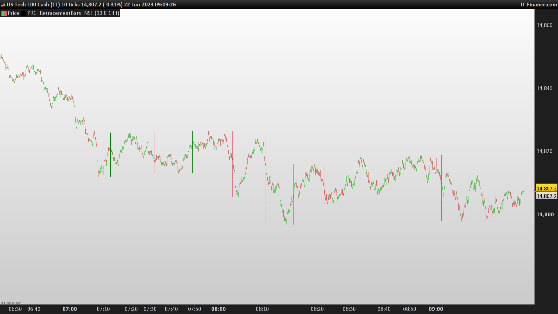The width and height of the screenshot is (558, 314).
Task: Click the IT-Finance.com link at top right
Action: pyautogui.click(x=539, y=5)
